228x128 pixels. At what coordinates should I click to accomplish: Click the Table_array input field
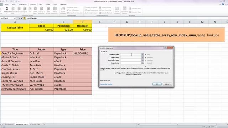(131, 57)
